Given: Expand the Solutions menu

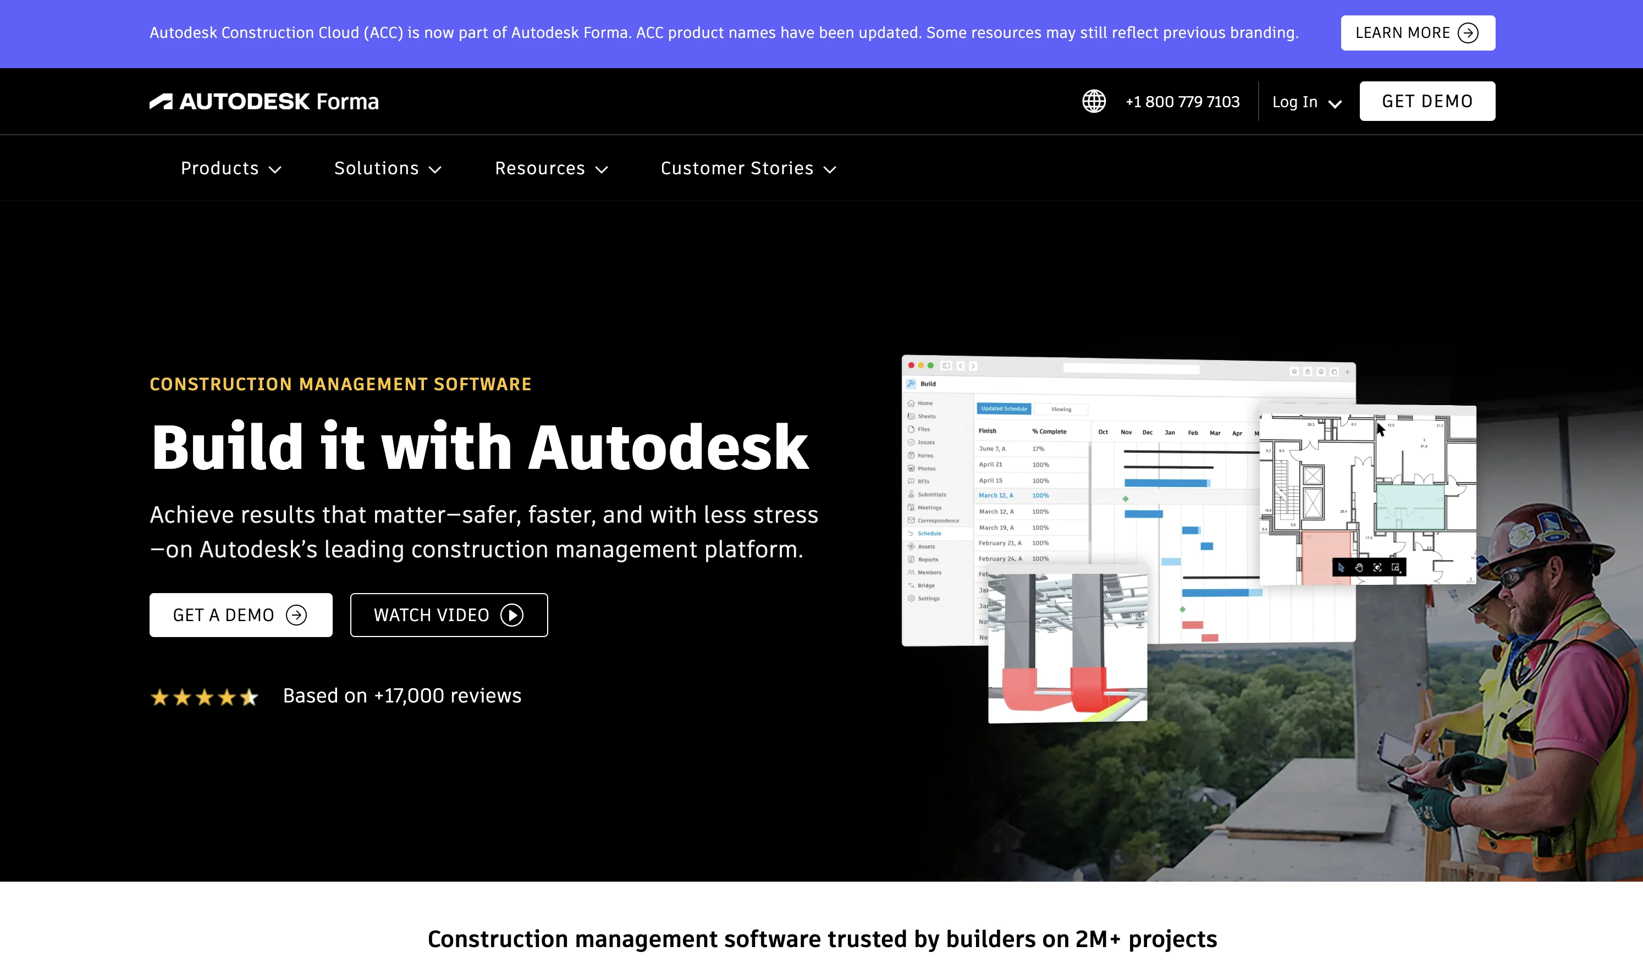Looking at the screenshot, I should click(387, 168).
